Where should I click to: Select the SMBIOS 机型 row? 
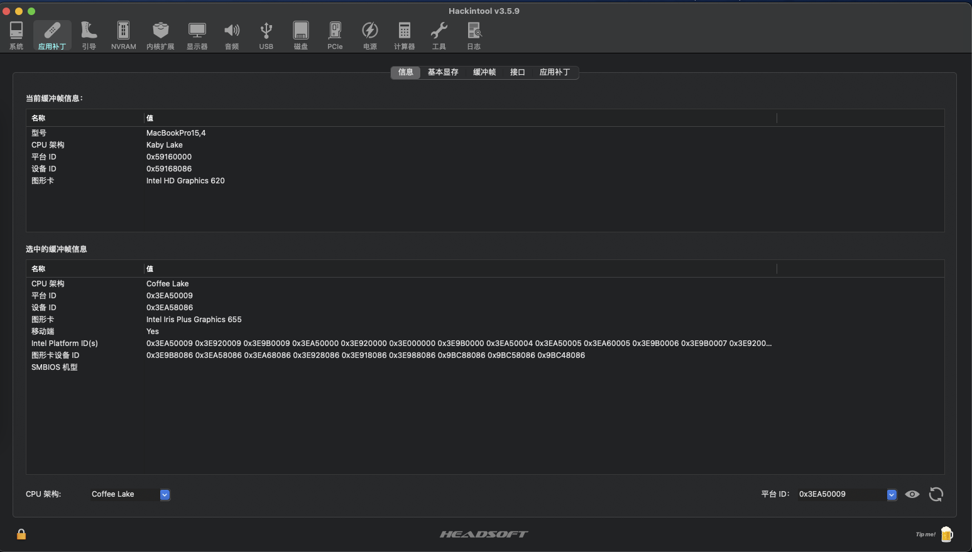pos(485,367)
